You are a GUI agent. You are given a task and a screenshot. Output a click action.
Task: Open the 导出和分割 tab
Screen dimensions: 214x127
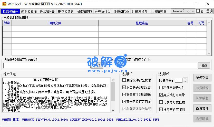[47, 12]
